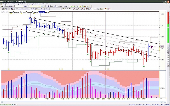Set bar zoom with the 200 button
Viewport: 170px width, 106px height.
[x=168, y=63]
